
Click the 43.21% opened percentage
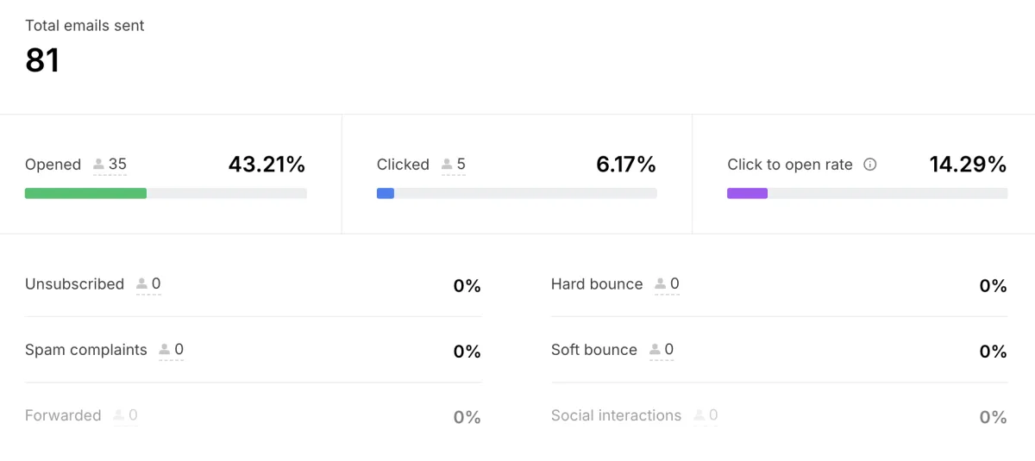click(267, 165)
